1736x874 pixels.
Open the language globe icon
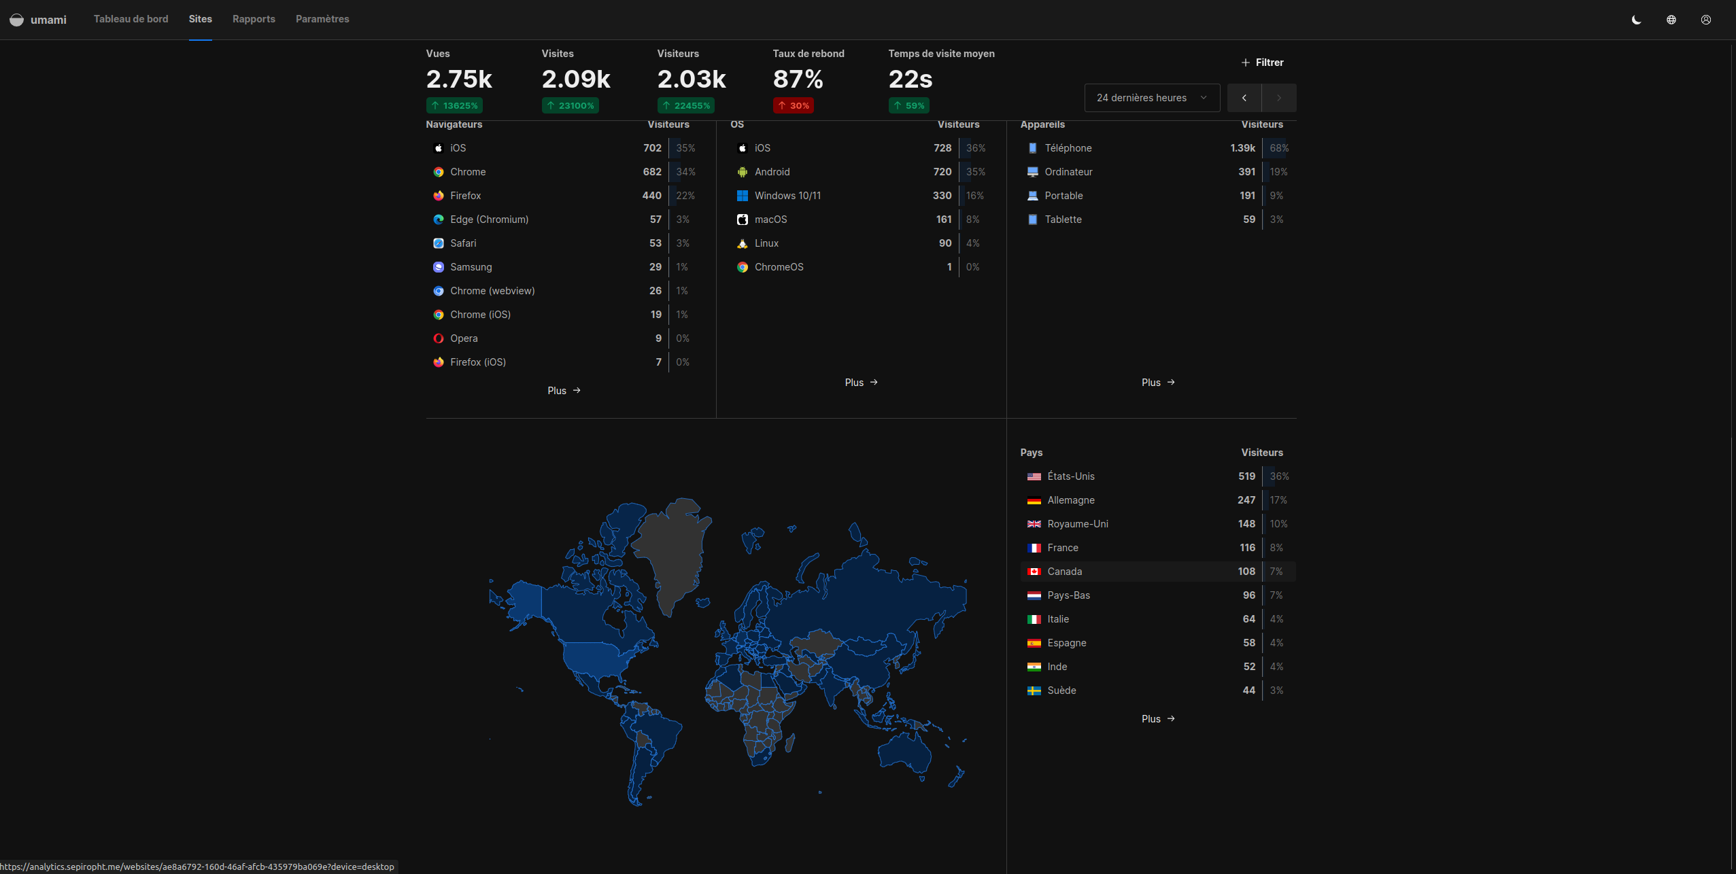(1671, 19)
